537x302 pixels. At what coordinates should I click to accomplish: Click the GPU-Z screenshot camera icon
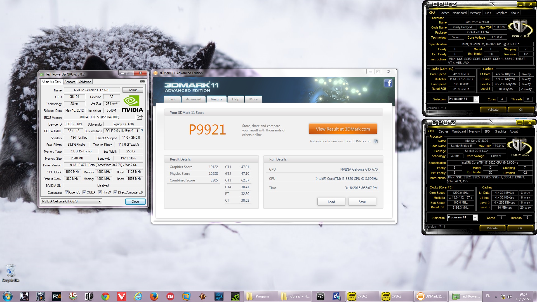142,81
